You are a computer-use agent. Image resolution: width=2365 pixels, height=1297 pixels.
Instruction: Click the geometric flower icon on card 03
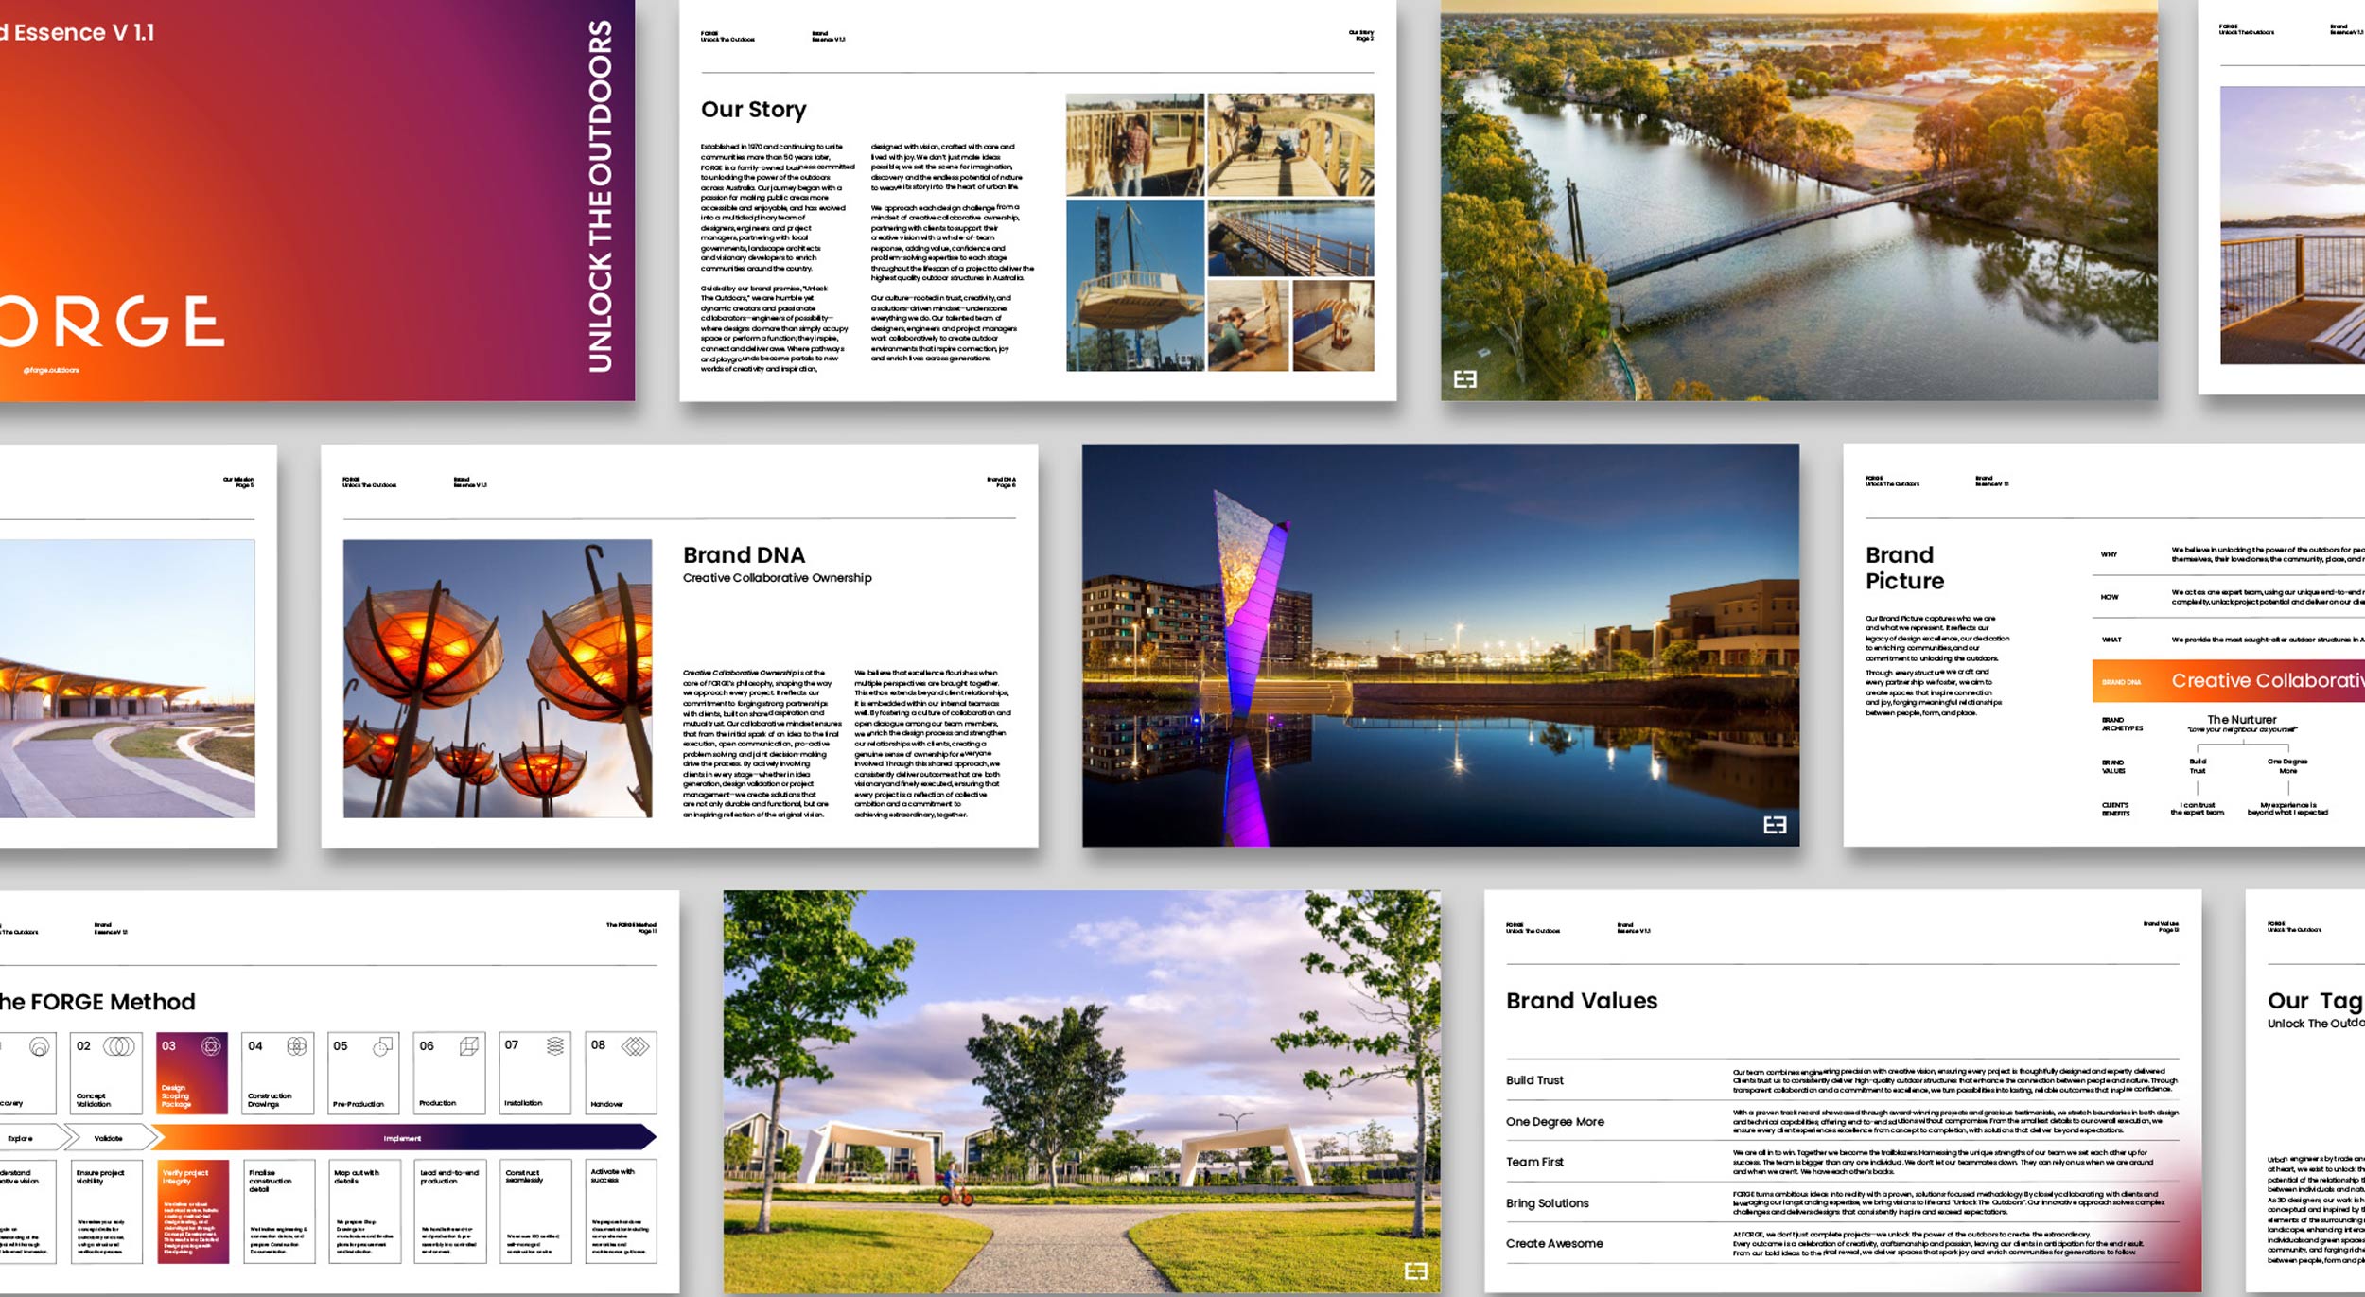211,1046
